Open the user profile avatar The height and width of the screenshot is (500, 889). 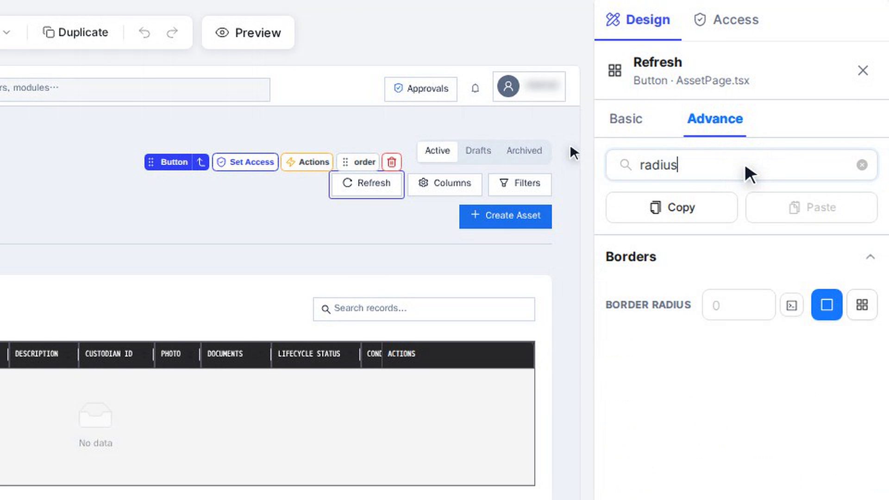coord(508,86)
